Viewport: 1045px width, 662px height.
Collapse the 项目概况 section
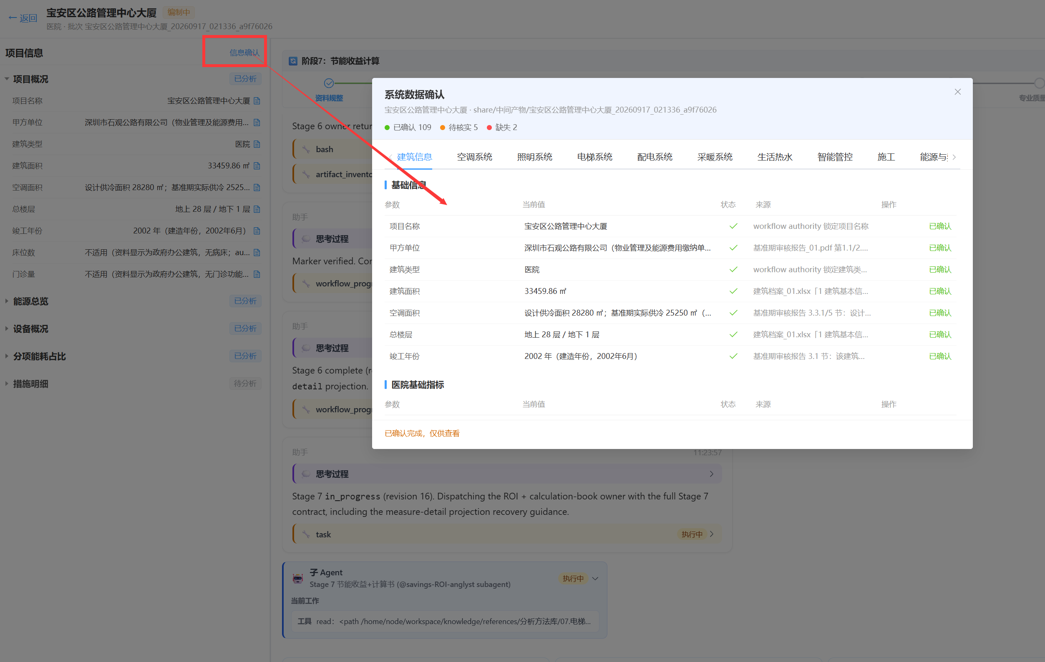point(7,79)
